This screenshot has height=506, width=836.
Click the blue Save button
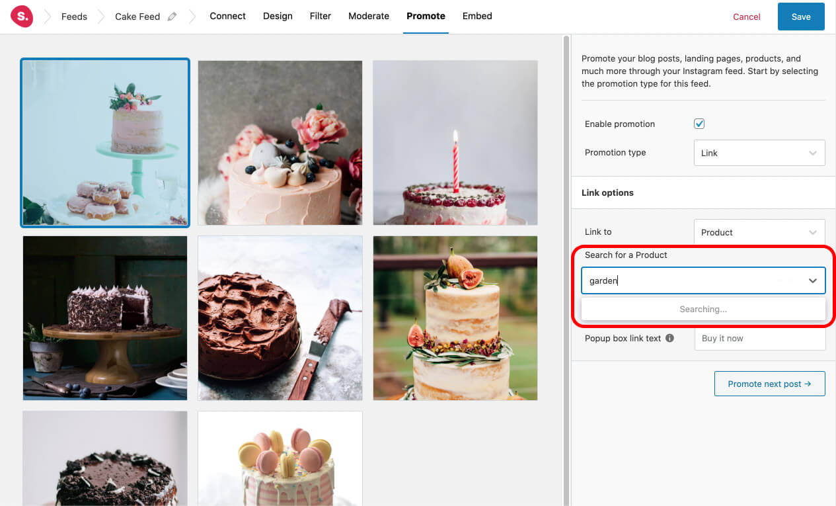click(801, 17)
